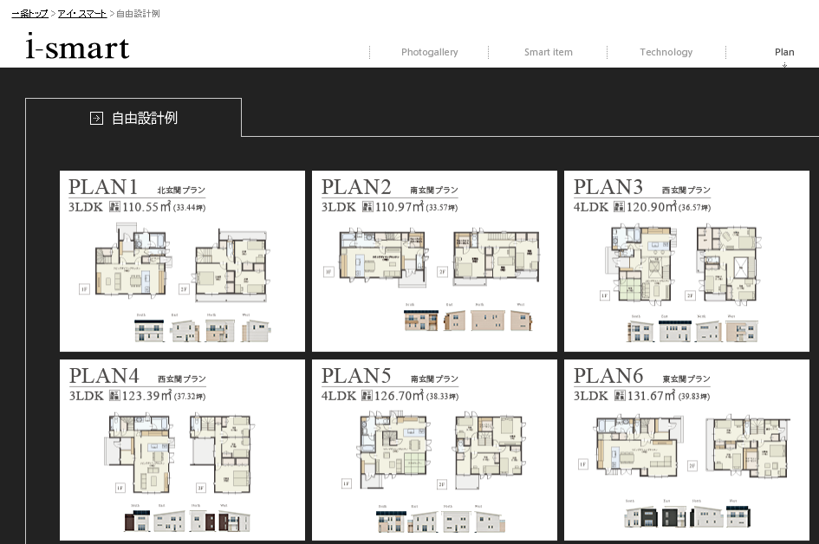This screenshot has height=544, width=819.
Task: Click the PLAN1 size text 110.55㎡
Action: [x=146, y=207]
